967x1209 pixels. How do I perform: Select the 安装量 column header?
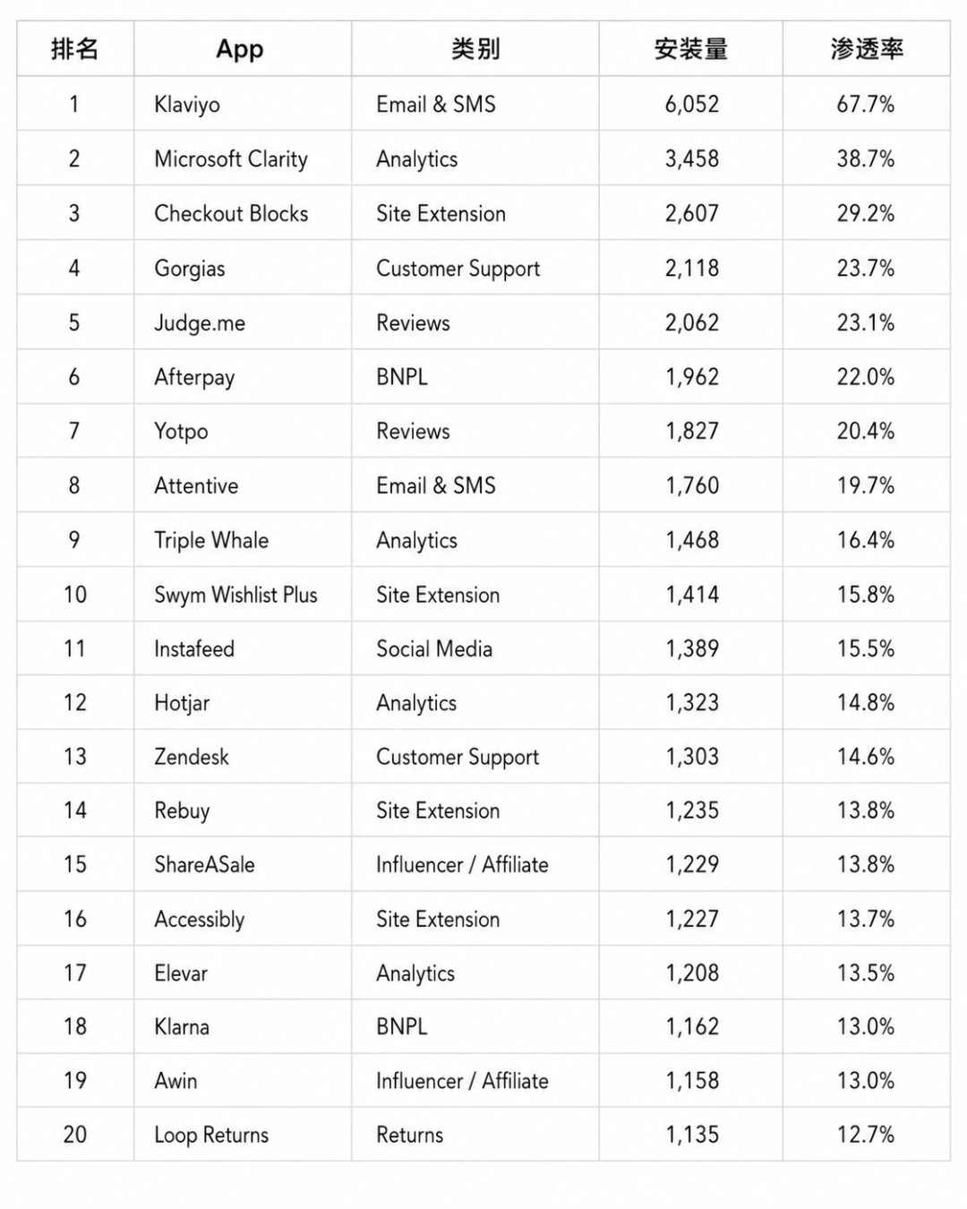point(690,48)
